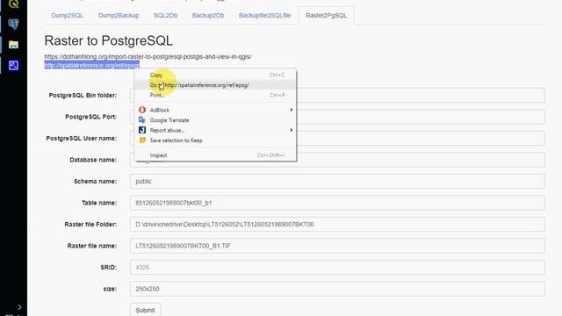562x316 pixels.
Task: Open the dothanhlong.org import-raster tutorial link
Action: point(148,56)
